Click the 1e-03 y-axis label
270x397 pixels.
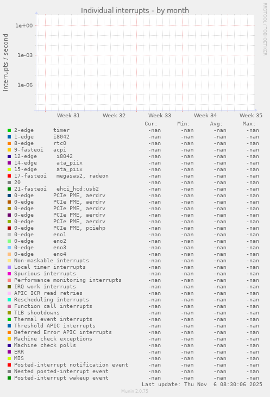point(25,55)
